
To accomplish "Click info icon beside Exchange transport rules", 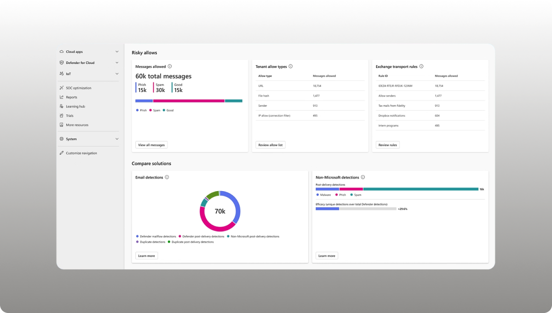I will point(421,67).
